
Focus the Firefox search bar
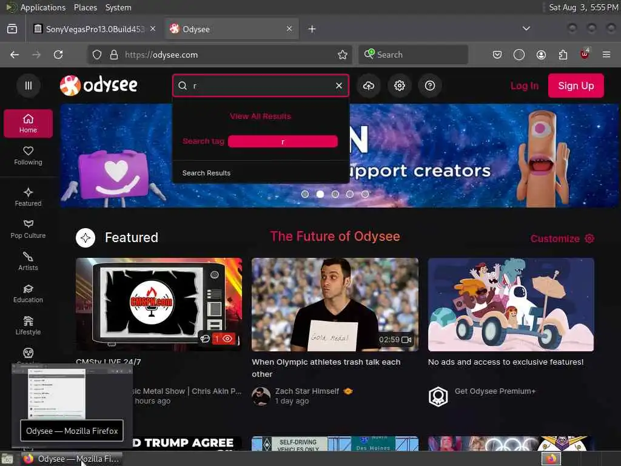(413, 55)
